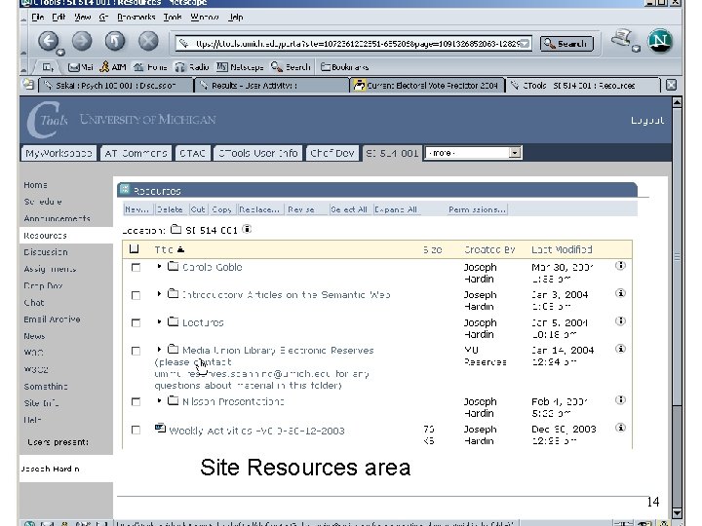Viewport: 702px width, 526px height.
Task: Switch to Current Electoral Vote Predictor tab
Action: coord(427,85)
